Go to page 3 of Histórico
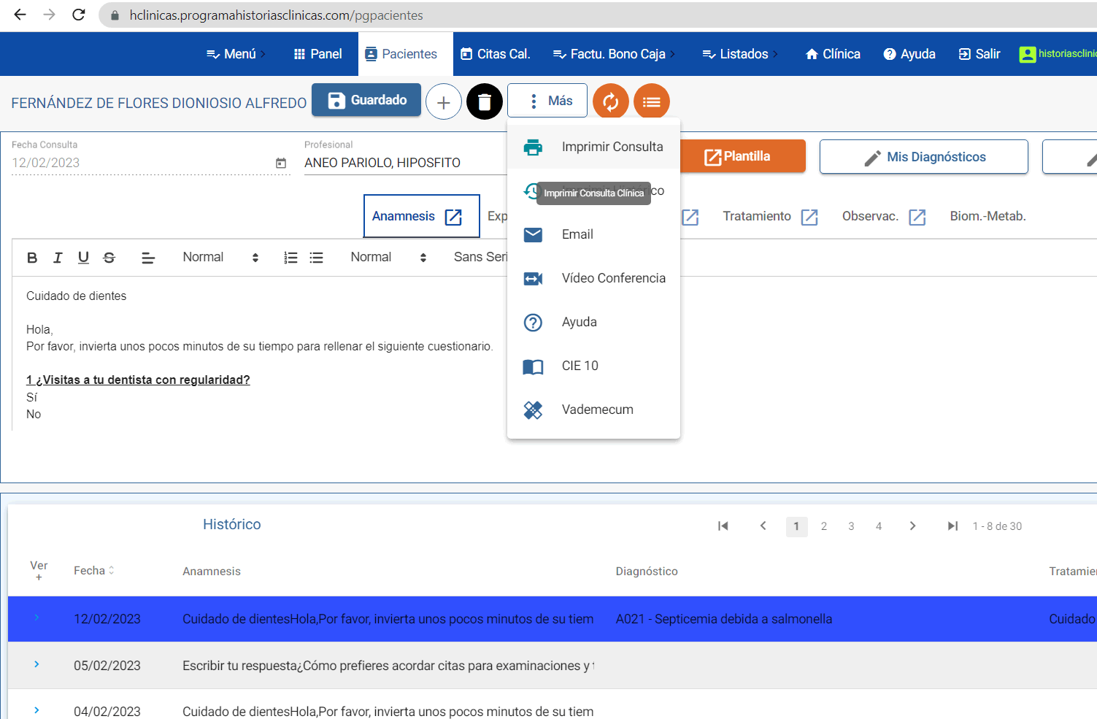This screenshot has height=719, width=1097. click(851, 526)
